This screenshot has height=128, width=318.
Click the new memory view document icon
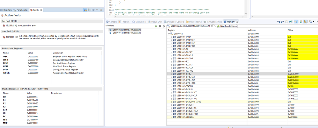click(x=286, y=21)
